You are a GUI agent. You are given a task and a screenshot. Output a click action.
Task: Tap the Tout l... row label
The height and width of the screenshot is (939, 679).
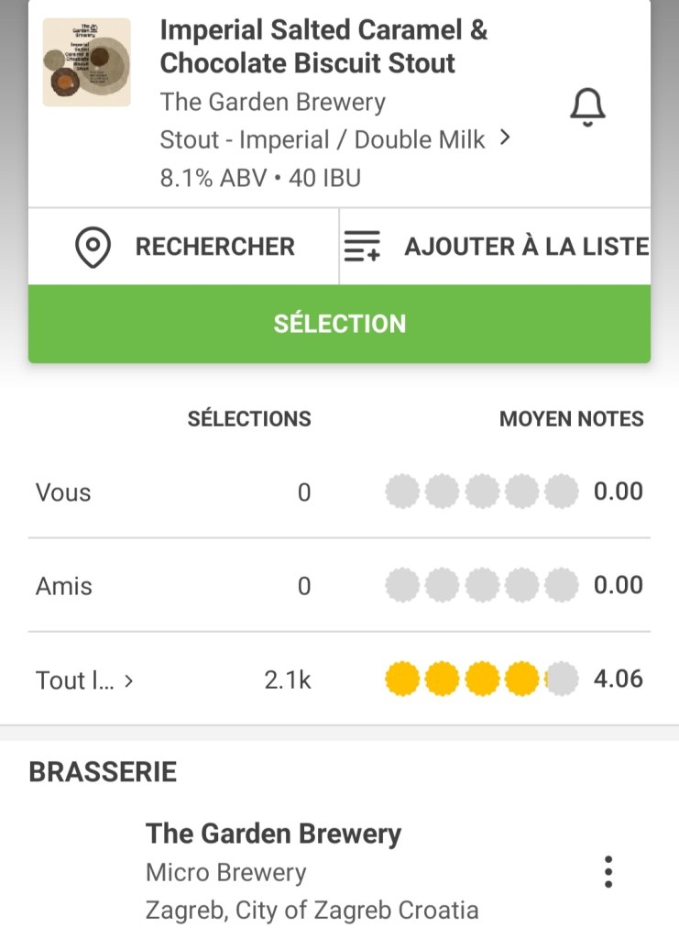point(75,680)
